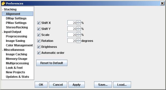Click the Reset to Default button
This screenshot has height=90, width=166.
point(52,63)
